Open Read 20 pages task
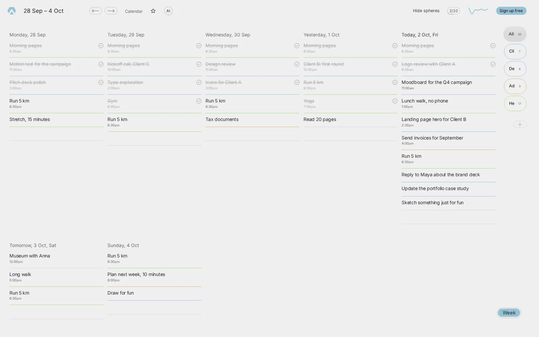The image size is (539, 337). coord(350,120)
